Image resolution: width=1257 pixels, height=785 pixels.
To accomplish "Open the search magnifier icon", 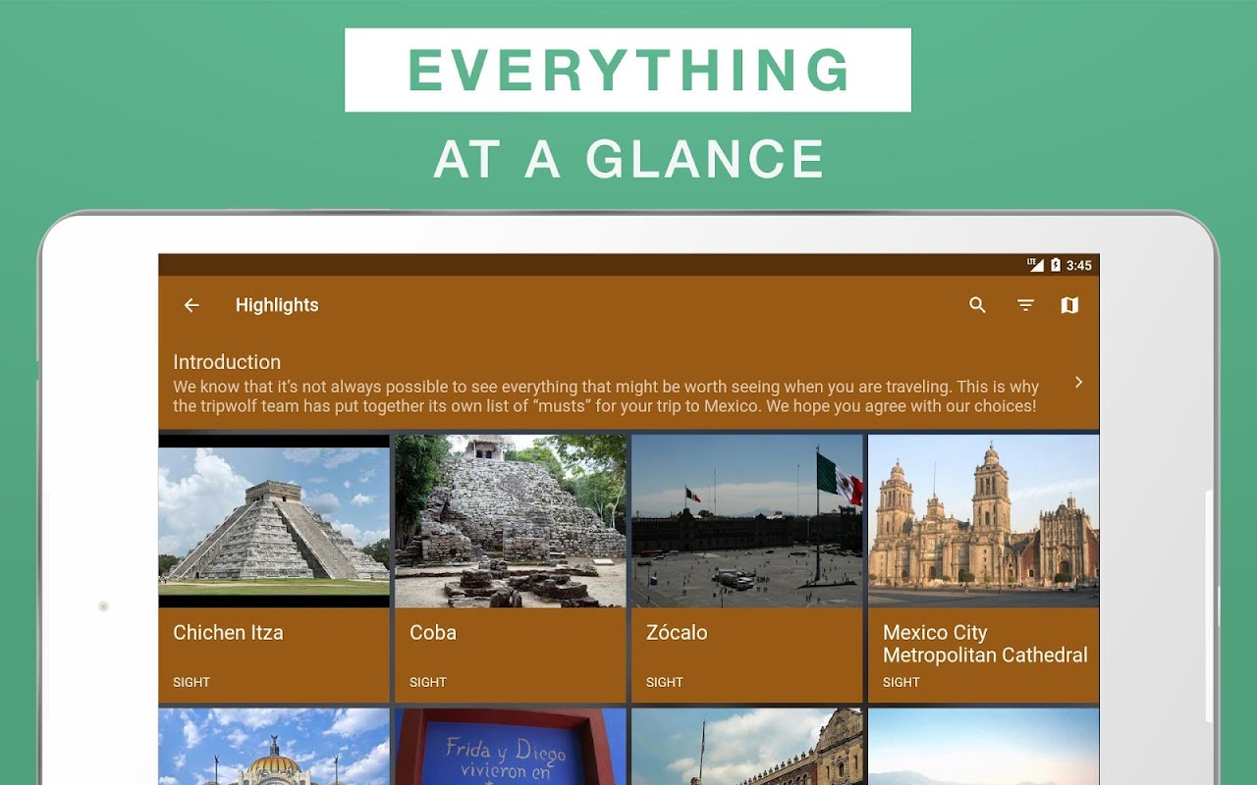I will tap(977, 305).
